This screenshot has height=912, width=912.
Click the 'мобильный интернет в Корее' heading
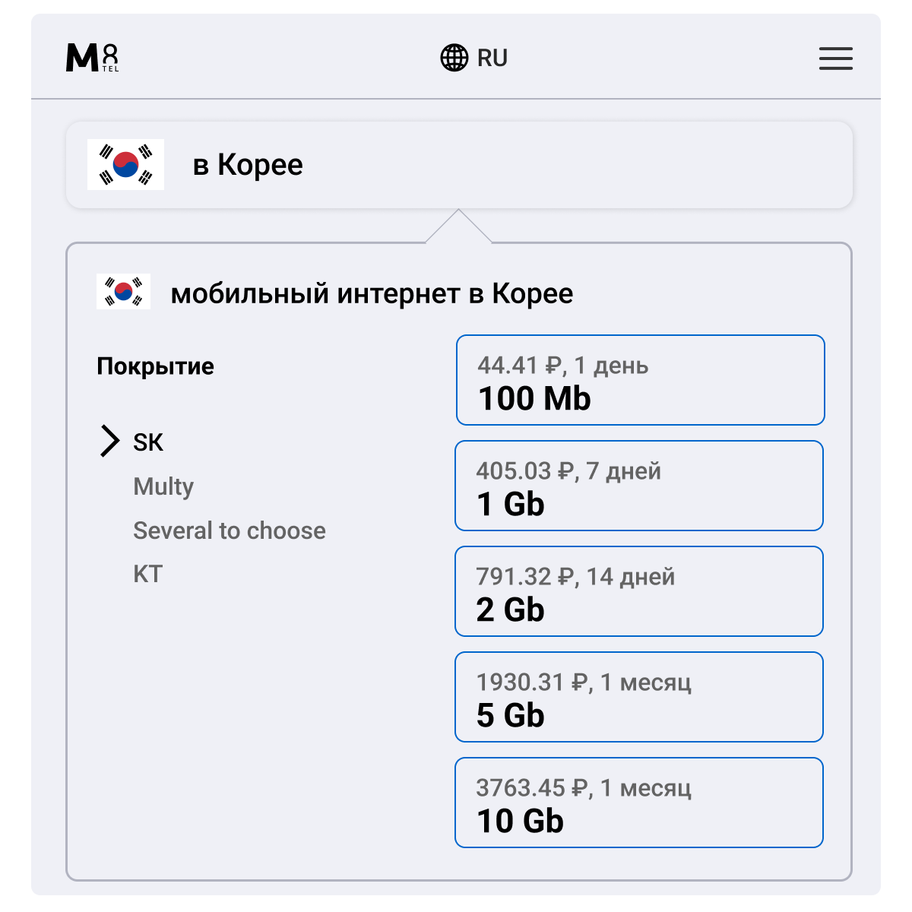click(x=372, y=293)
